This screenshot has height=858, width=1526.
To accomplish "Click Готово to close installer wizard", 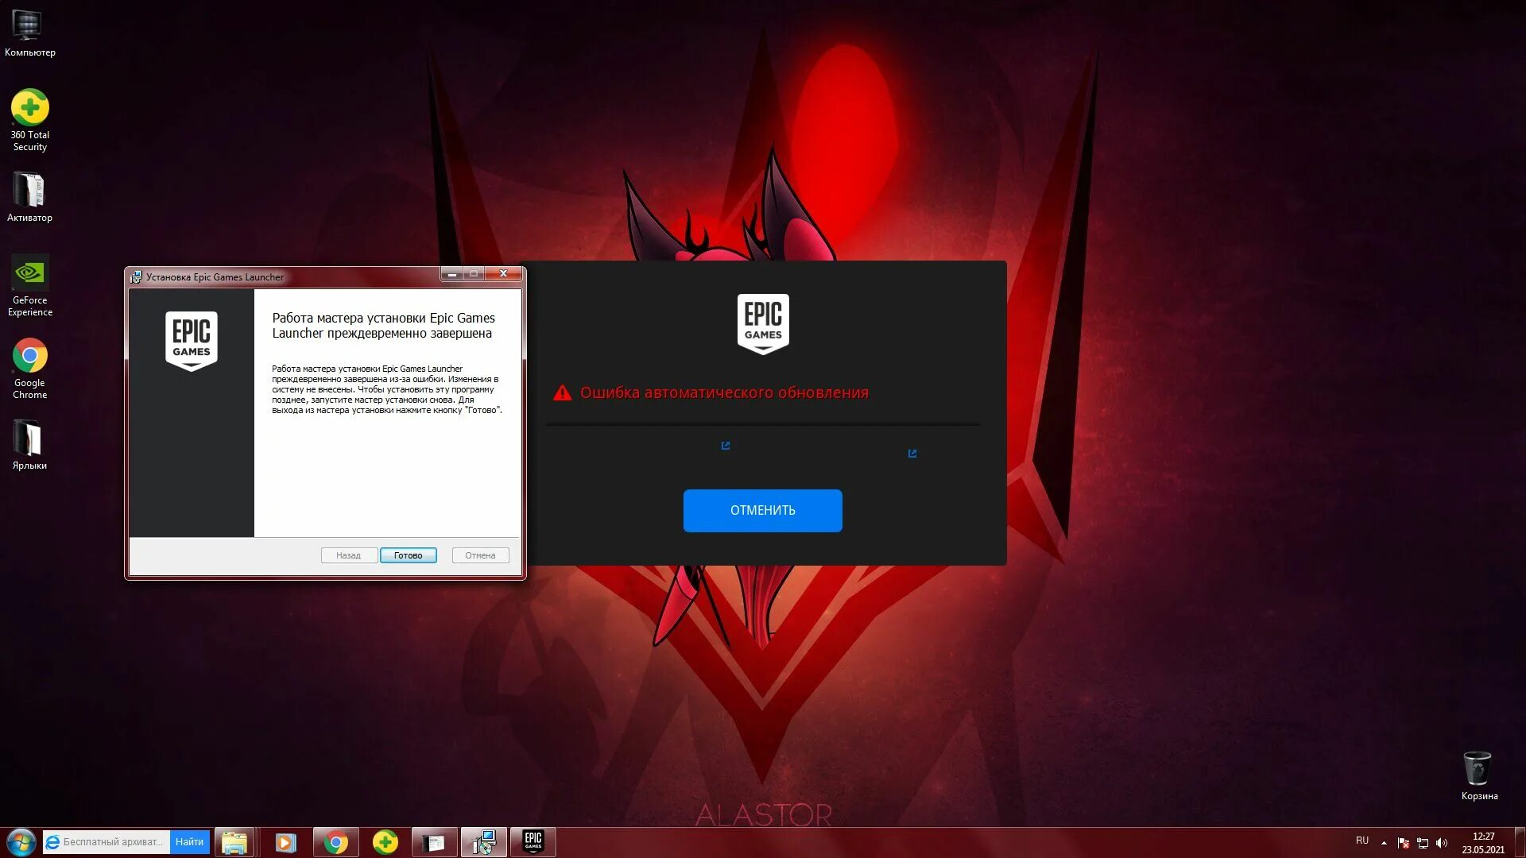I will point(409,555).
